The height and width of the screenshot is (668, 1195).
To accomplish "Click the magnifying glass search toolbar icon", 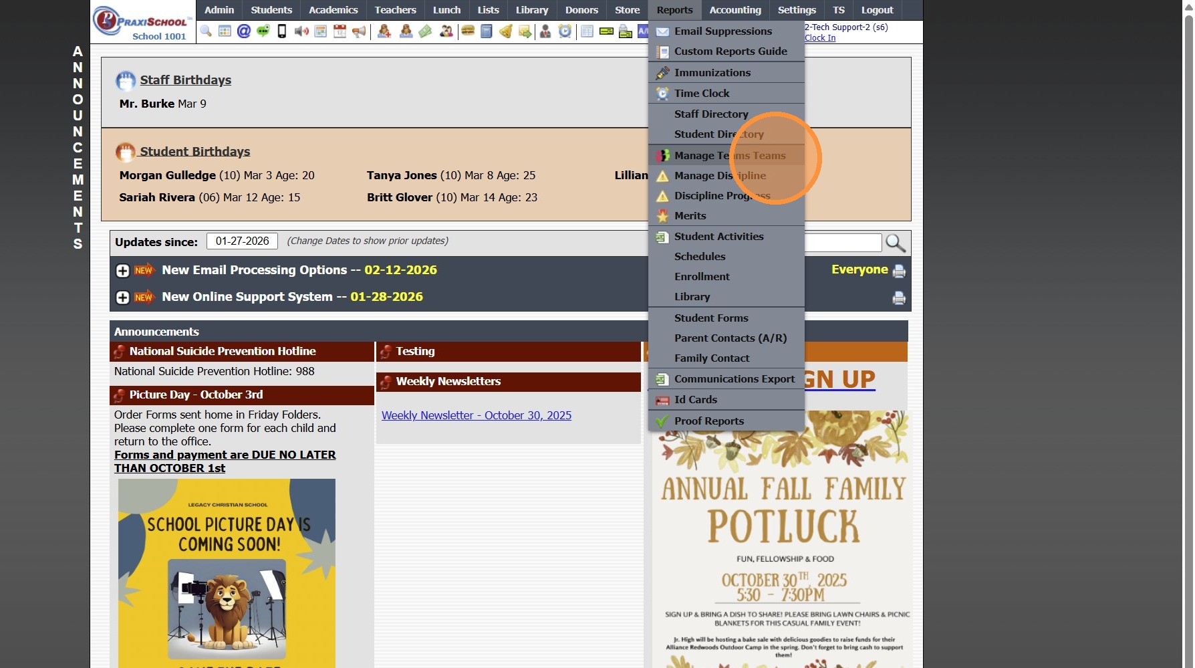I will 206,31.
